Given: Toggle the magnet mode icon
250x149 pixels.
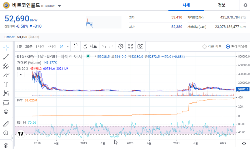Looking at the screenshot, I should (6, 146).
